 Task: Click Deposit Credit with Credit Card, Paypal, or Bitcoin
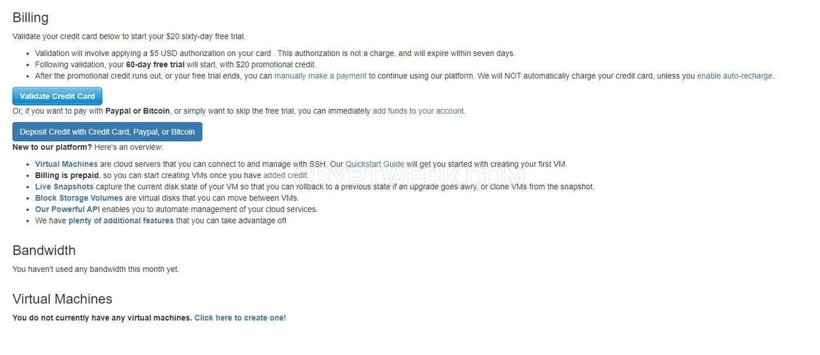(x=107, y=132)
